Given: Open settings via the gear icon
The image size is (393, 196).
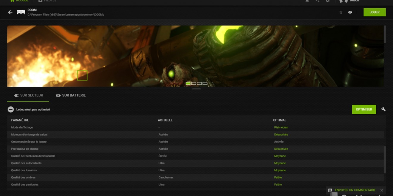Looking at the screenshot, I should click(327, 1).
